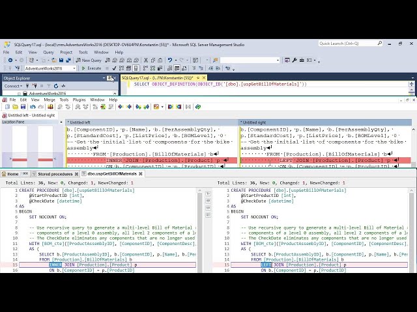This screenshot has height=312, width=417.
Task: Close the WinMerge Location Pane
Action: pyautogui.click(x=61, y=122)
